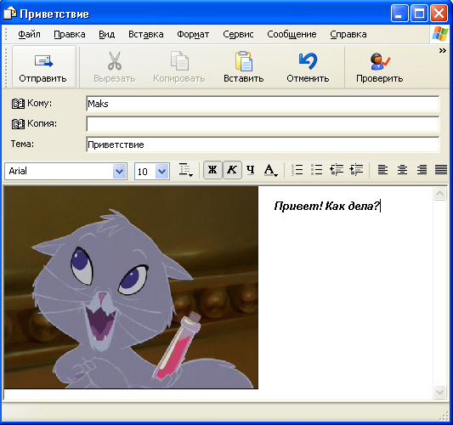The image size is (453, 425).
Task: Click the Вставить clipboard icon
Action: tap(244, 61)
